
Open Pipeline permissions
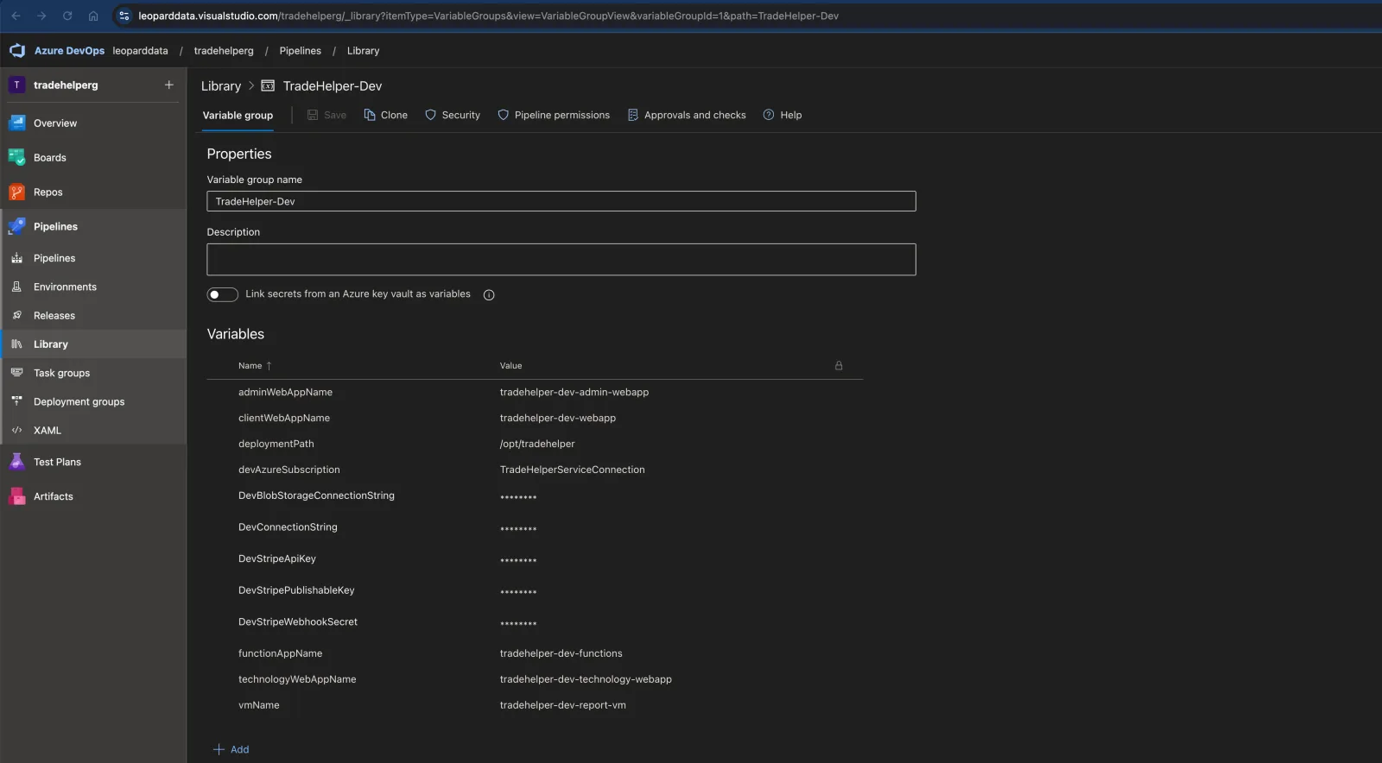[554, 115]
